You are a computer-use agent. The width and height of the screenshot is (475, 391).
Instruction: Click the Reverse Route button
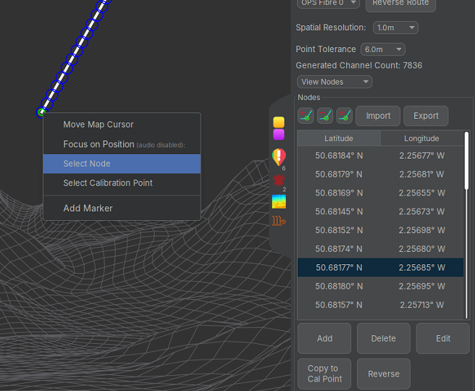point(400,3)
